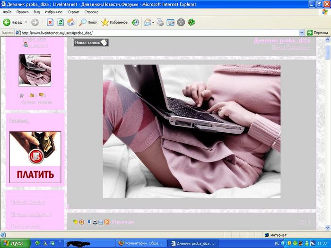The image size is (331, 248).
Task: Click the thumbs-up likes icon
Action: point(32,95)
